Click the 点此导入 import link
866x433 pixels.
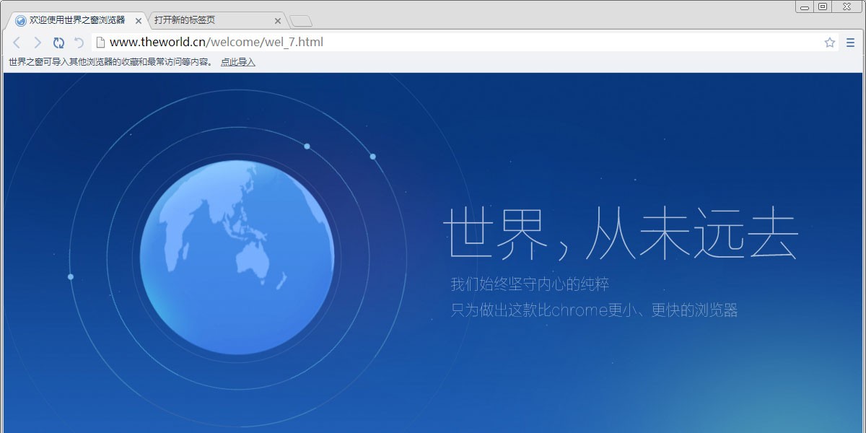[237, 63]
